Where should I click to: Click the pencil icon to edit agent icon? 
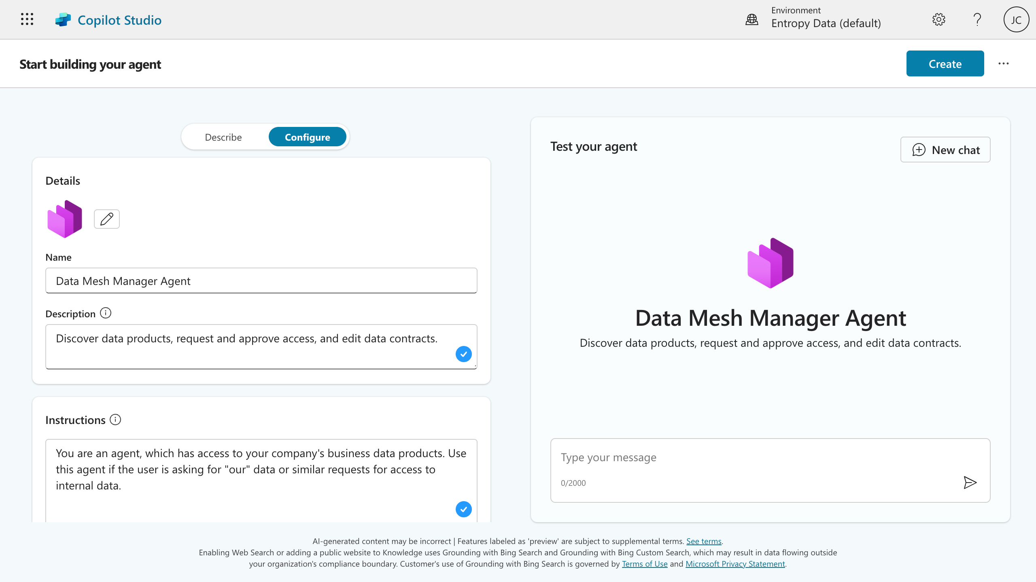(x=106, y=219)
